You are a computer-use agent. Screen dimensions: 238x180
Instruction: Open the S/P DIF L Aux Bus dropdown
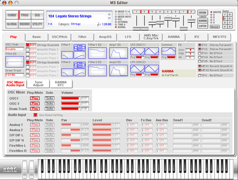161,135
